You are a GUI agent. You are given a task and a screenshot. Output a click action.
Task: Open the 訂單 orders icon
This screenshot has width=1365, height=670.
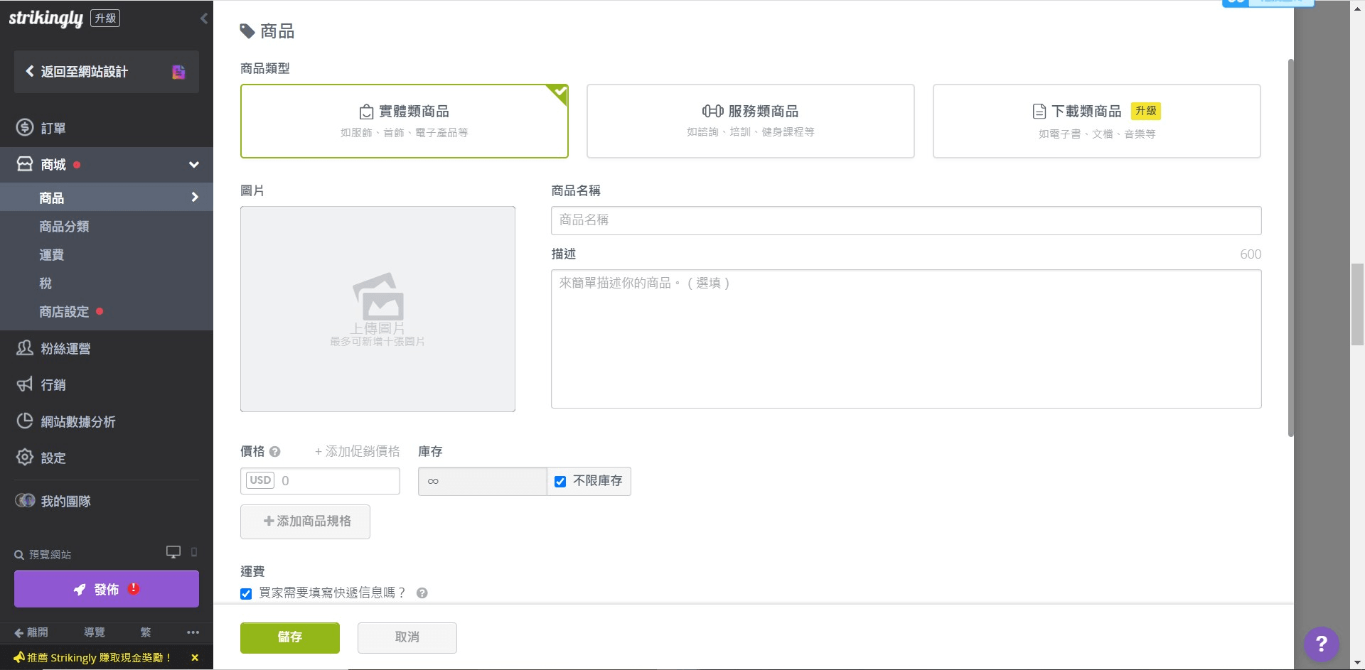24,128
